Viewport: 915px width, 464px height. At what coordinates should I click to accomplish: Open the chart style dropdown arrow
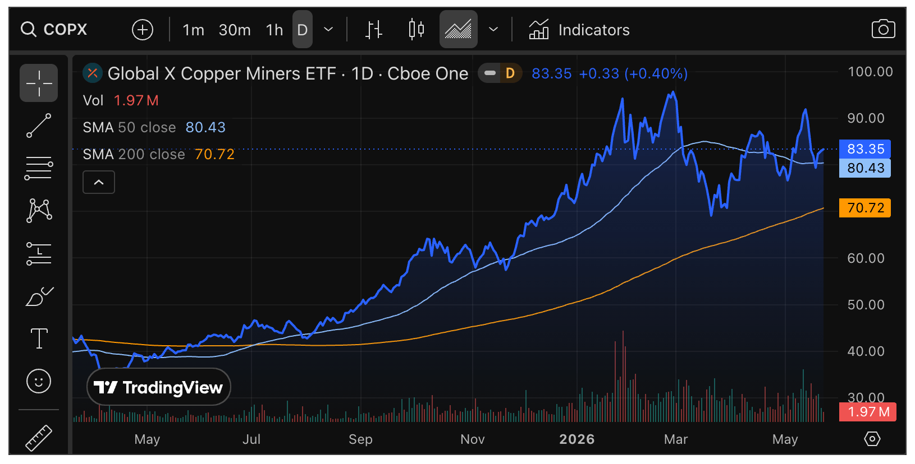(493, 30)
